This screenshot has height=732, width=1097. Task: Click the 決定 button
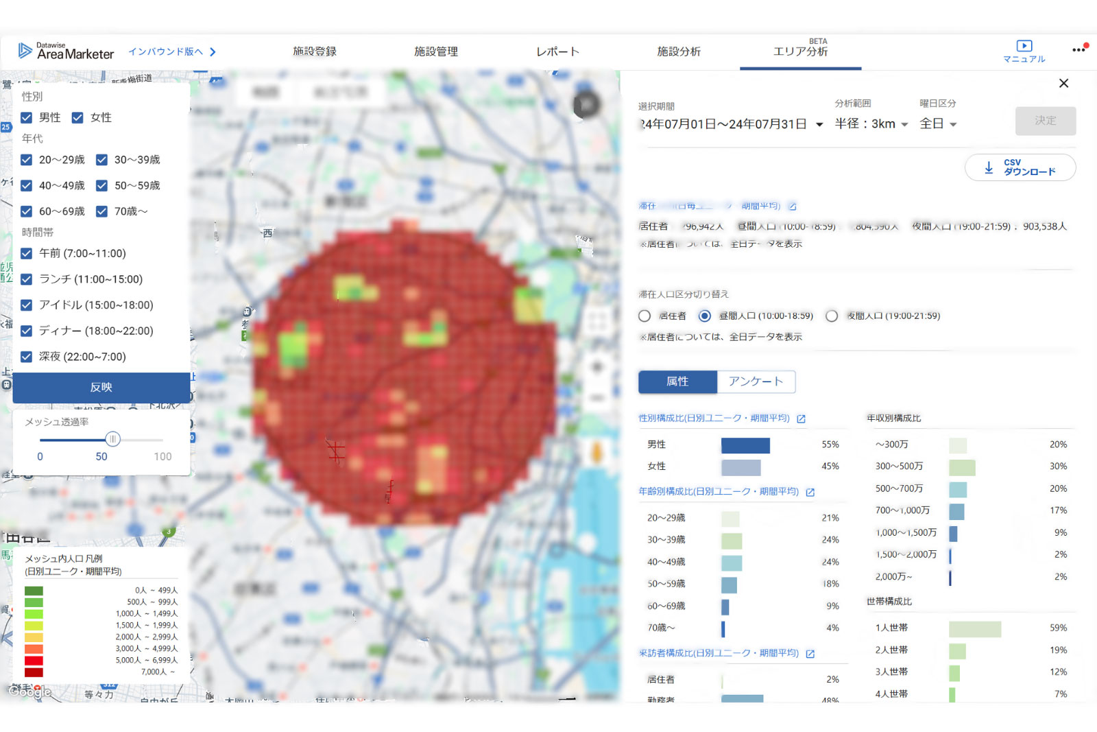coord(1046,121)
